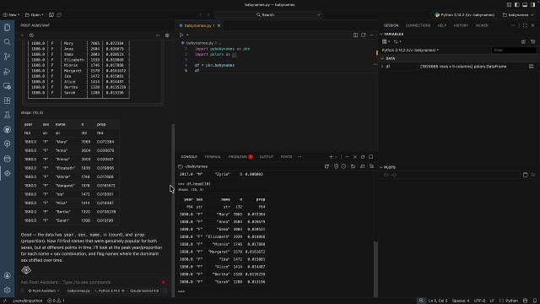Switch to the Connections tab
Viewport: 540px width, 304px height.
point(418,25)
